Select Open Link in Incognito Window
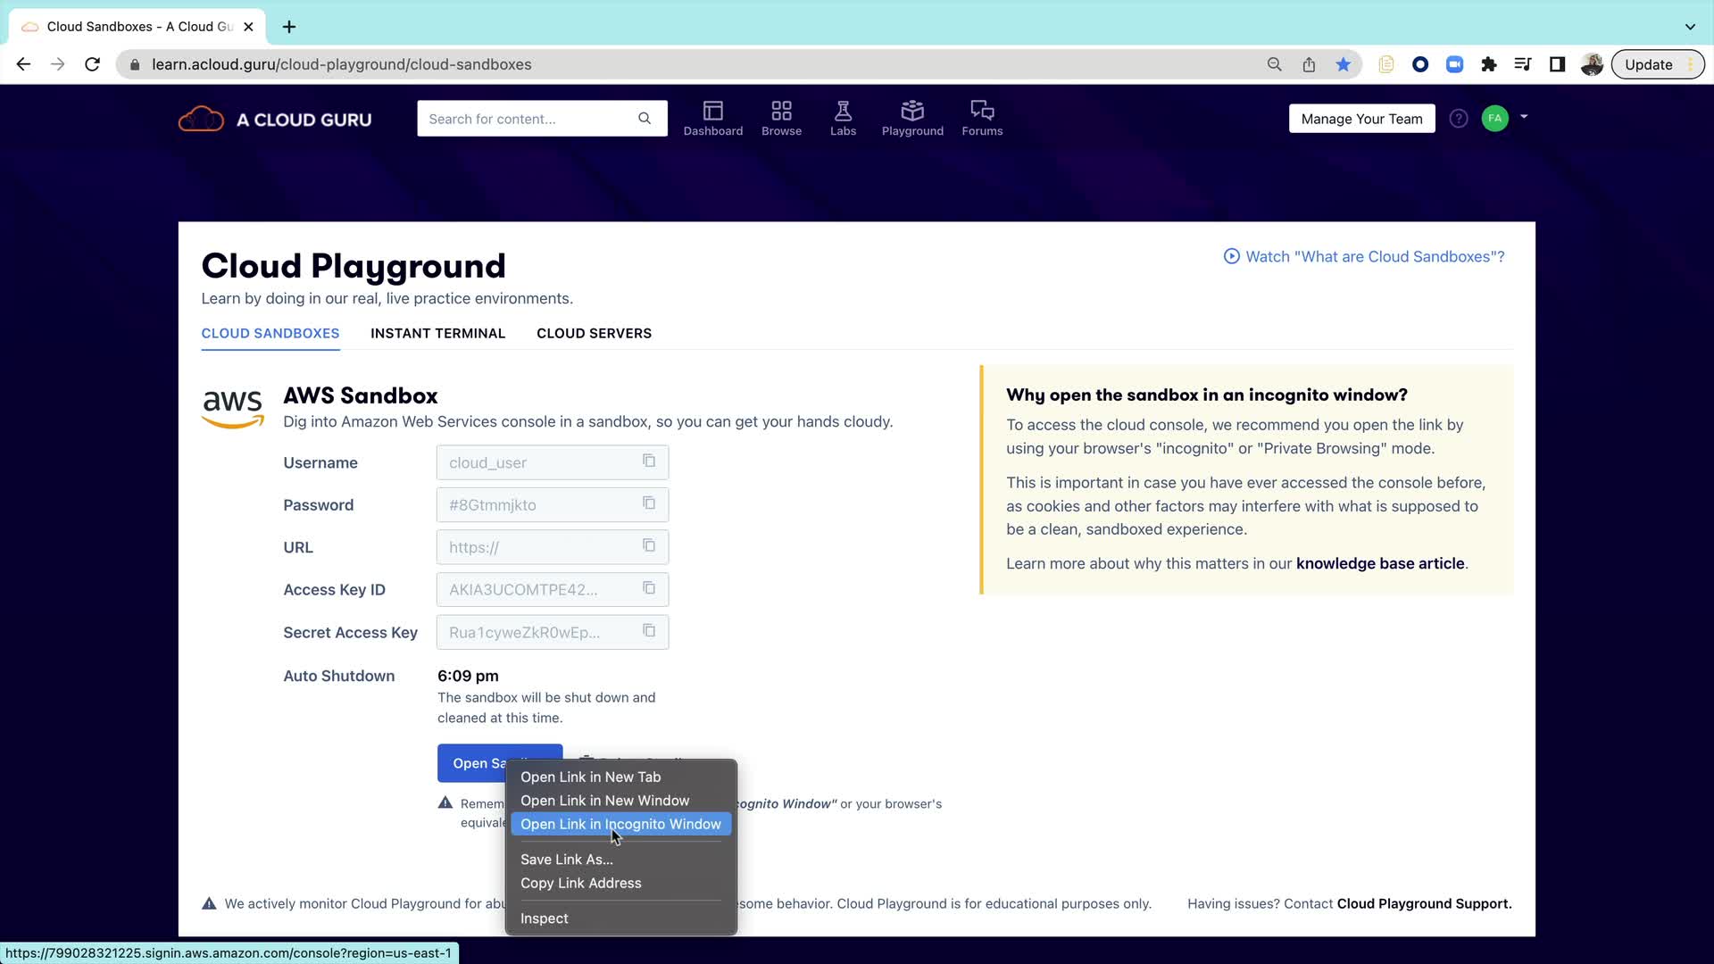1714x964 pixels. pyautogui.click(x=620, y=824)
